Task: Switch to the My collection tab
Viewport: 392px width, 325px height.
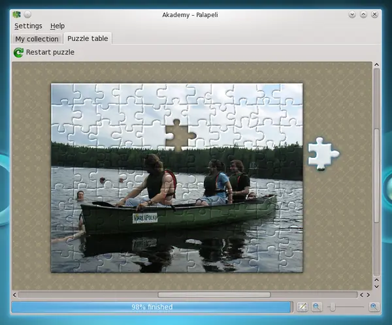Action: tap(37, 39)
